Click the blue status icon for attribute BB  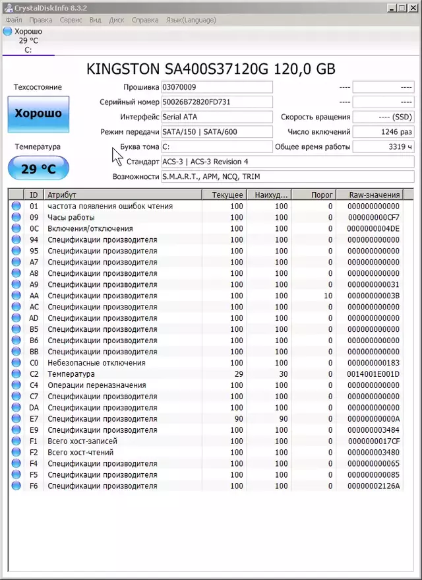16,352
